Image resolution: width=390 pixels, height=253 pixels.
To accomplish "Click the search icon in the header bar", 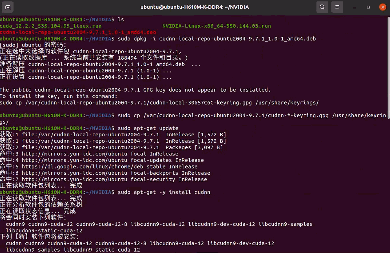I will 322,7.
